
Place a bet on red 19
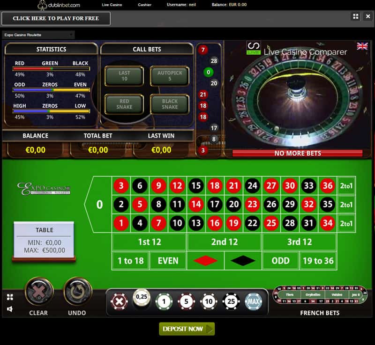(233, 223)
